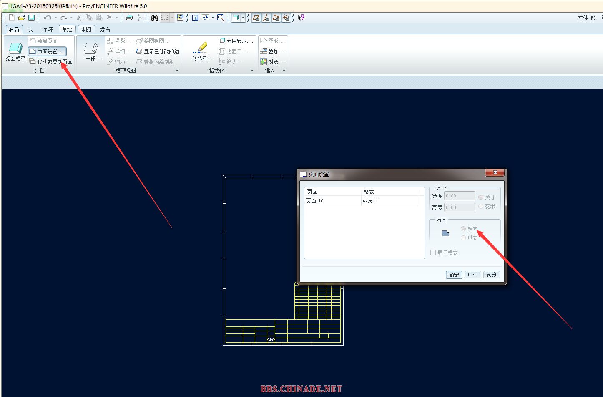
Task: Expand the 模型视图 group arrow
Action: point(177,71)
